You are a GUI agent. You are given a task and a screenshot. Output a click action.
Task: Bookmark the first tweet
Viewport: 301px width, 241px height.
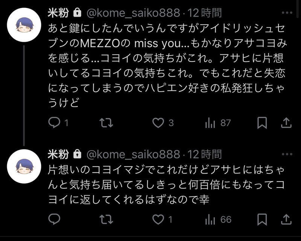(x=262, y=123)
